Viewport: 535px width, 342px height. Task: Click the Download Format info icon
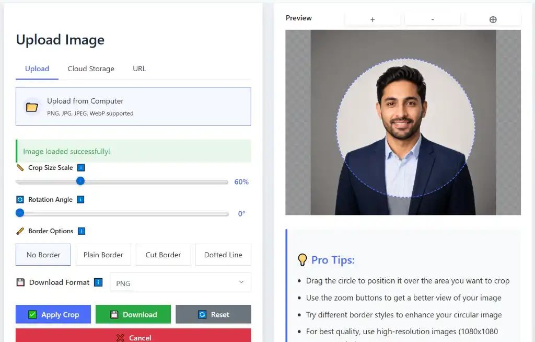pos(98,282)
